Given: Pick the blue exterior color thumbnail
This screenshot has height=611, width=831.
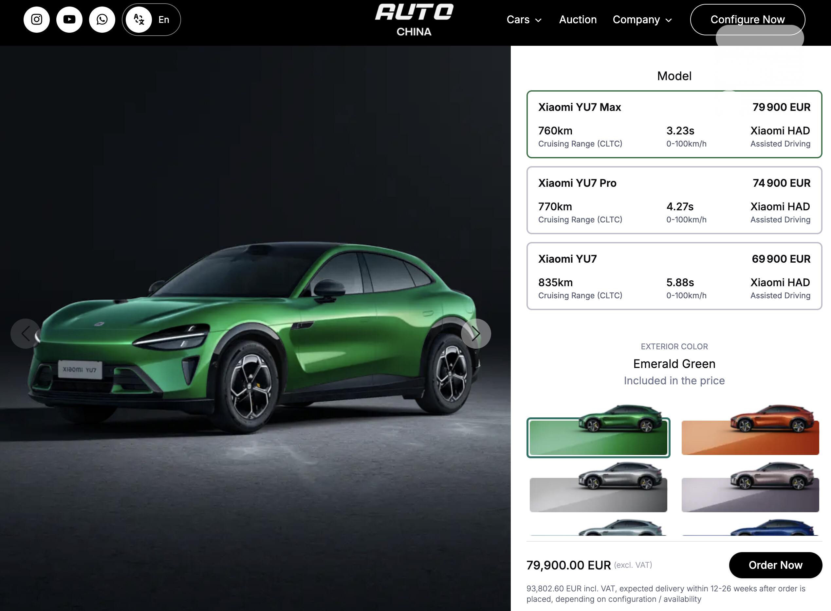Looking at the screenshot, I should click(750, 527).
